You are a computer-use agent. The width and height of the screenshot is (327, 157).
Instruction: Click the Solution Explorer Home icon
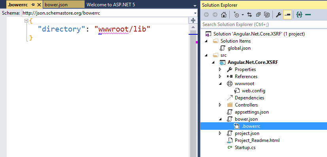pos(224,15)
